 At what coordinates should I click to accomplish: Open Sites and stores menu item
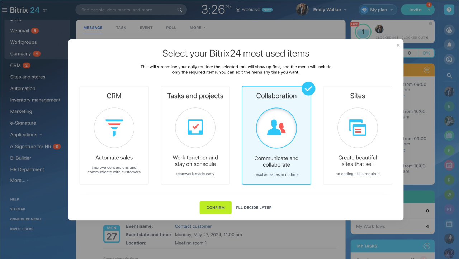pyautogui.click(x=28, y=77)
